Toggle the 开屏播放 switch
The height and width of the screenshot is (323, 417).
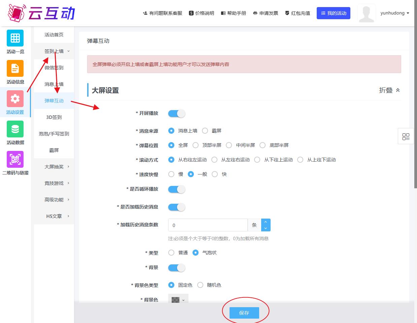point(177,114)
